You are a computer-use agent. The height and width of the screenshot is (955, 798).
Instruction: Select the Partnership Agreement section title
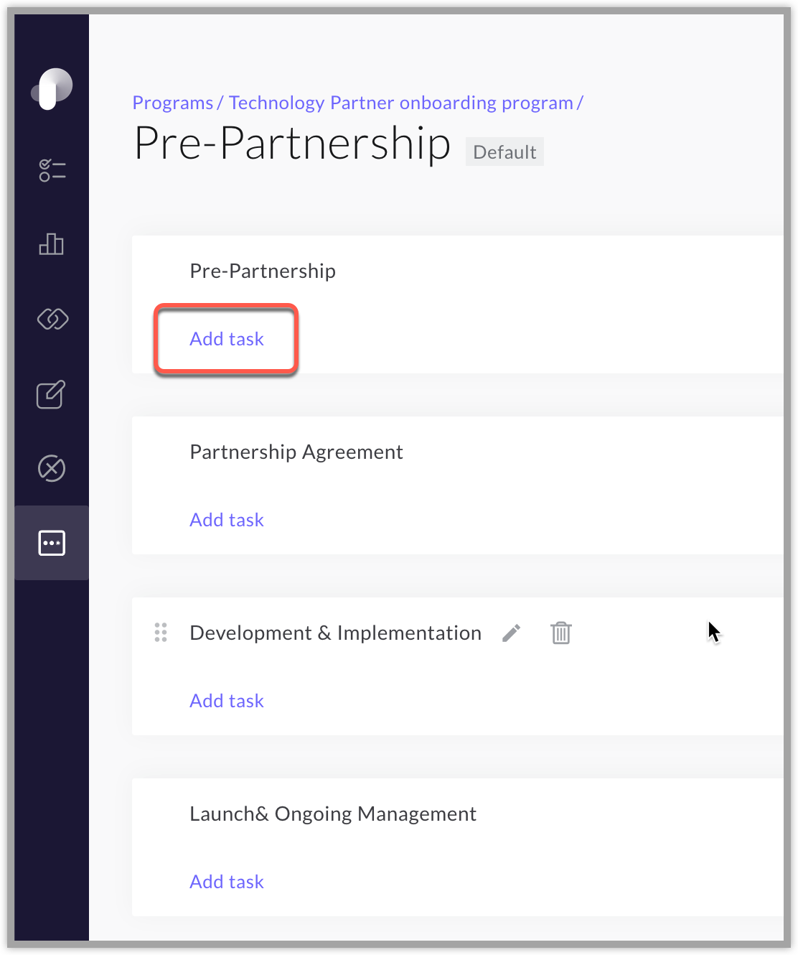296,452
